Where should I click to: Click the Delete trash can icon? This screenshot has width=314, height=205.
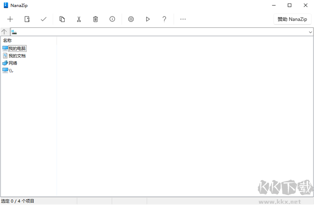96,19
